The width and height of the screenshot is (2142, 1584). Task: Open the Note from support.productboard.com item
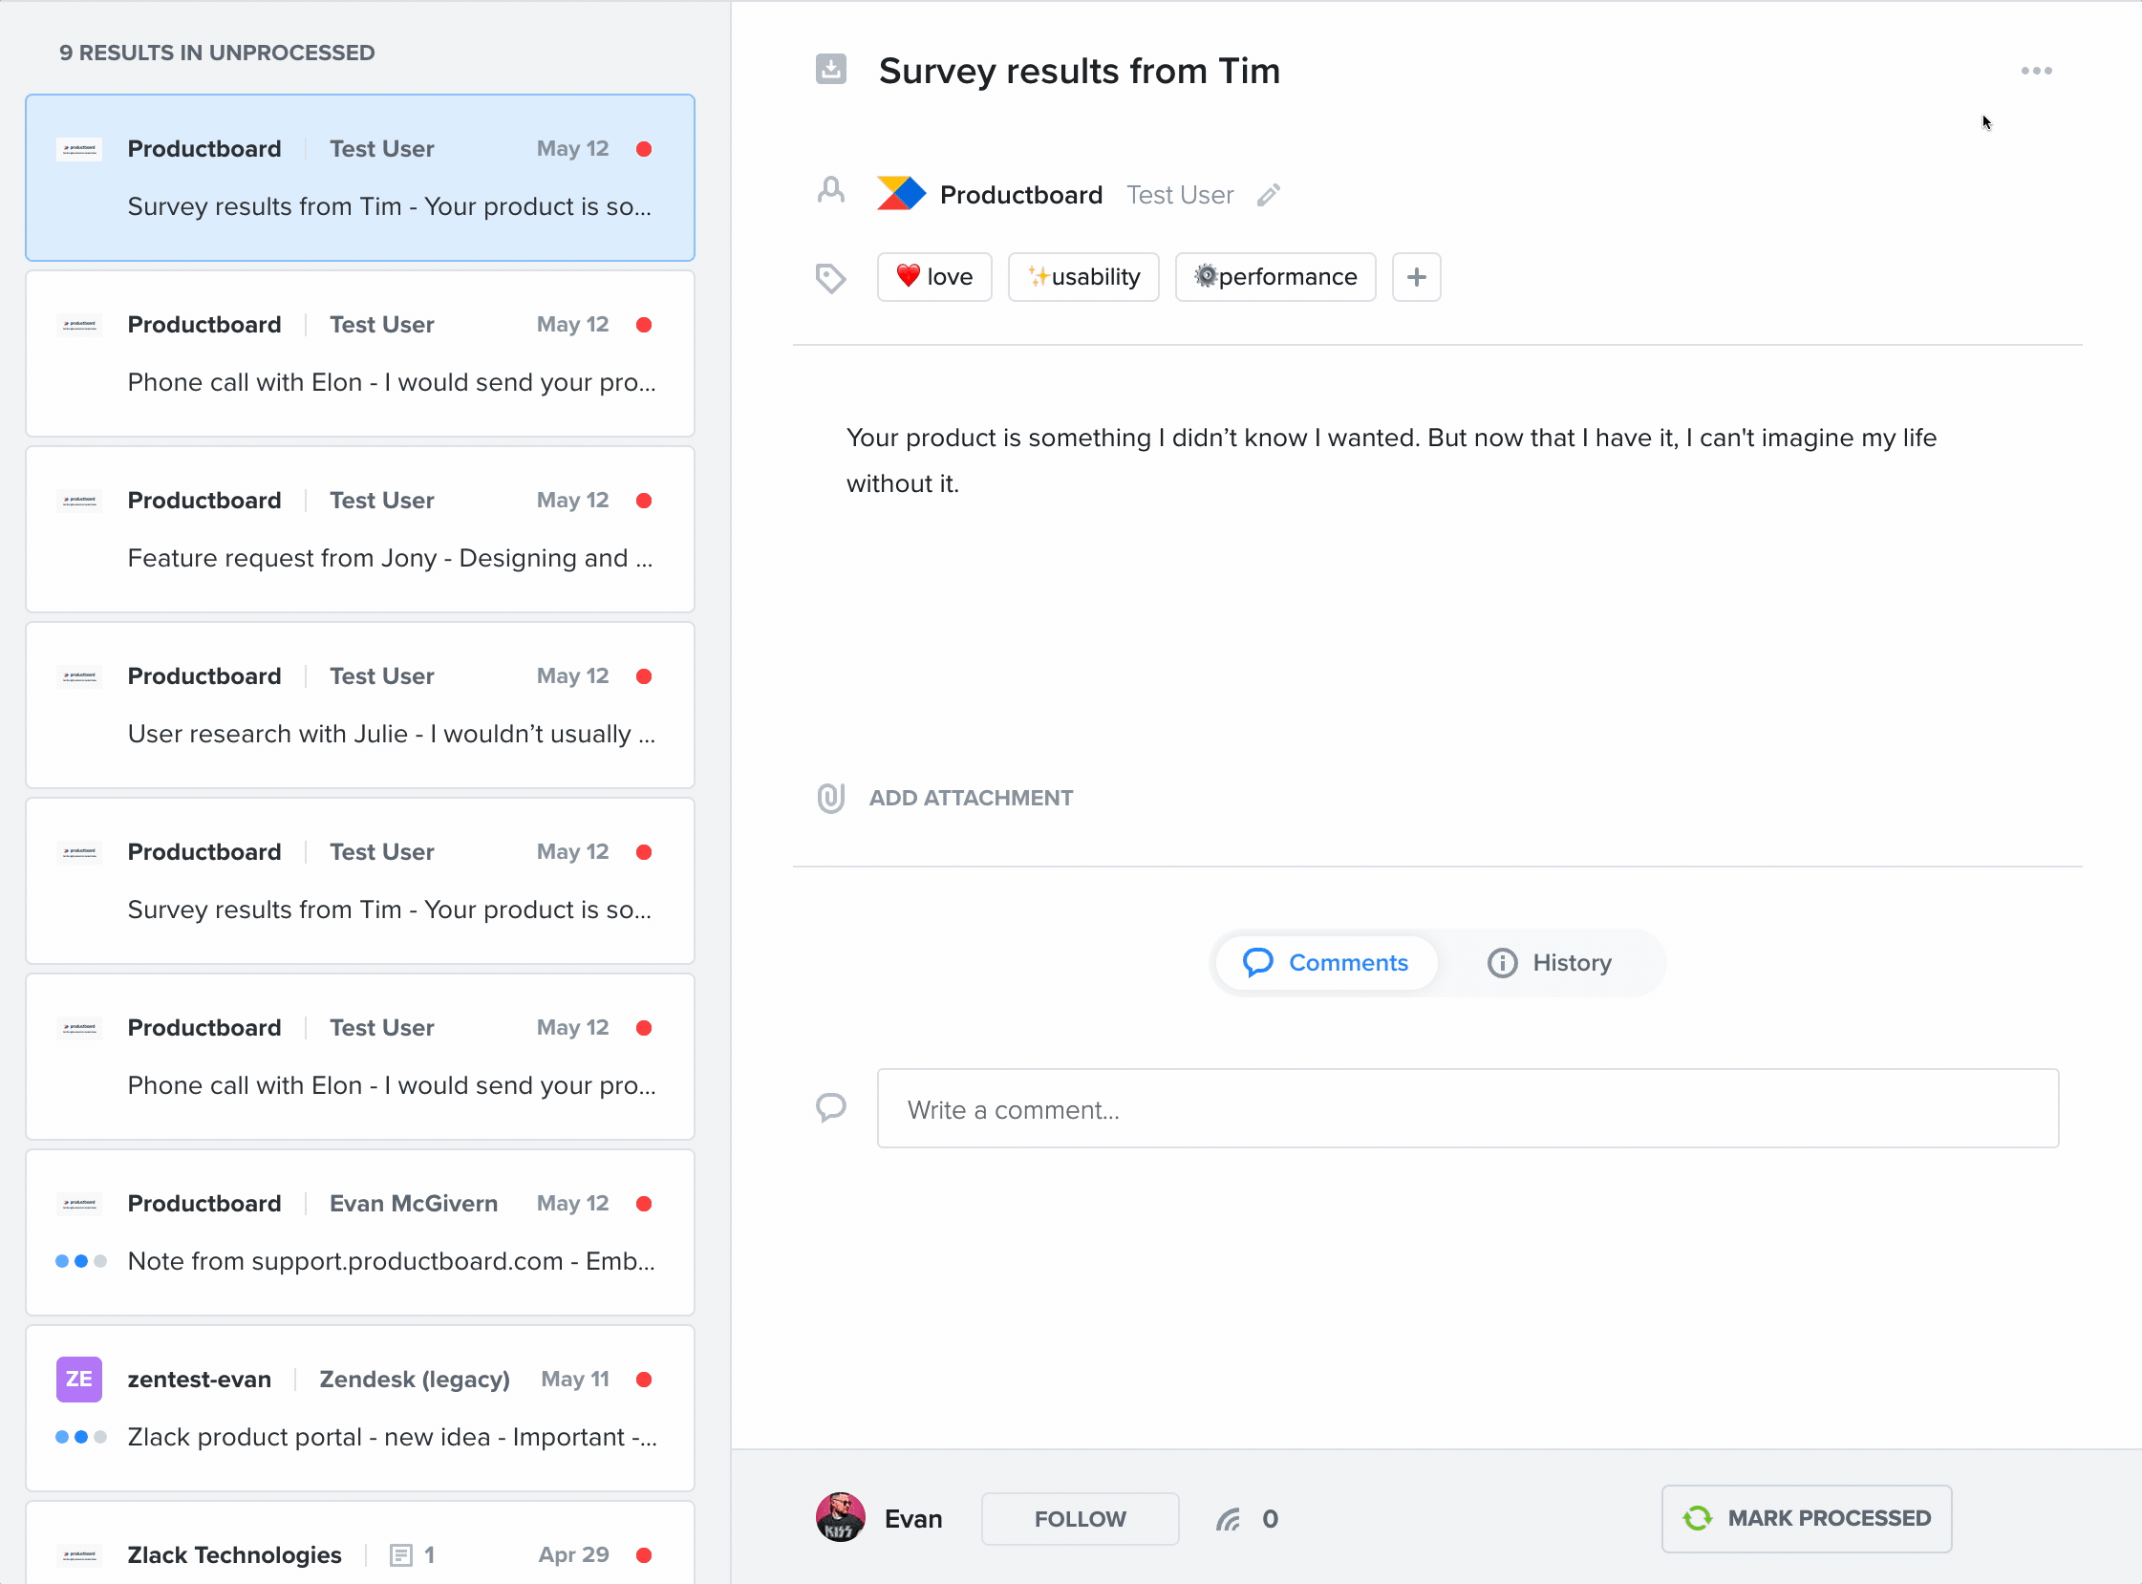pos(359,1232)
